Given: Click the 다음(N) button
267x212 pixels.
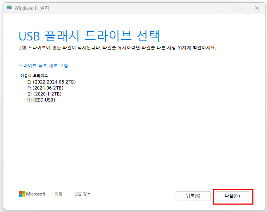Looking at the screenshot, I should (233, 196).
